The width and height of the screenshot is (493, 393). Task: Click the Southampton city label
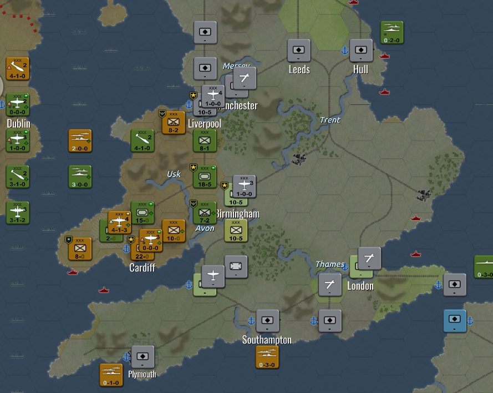(267, 340)
